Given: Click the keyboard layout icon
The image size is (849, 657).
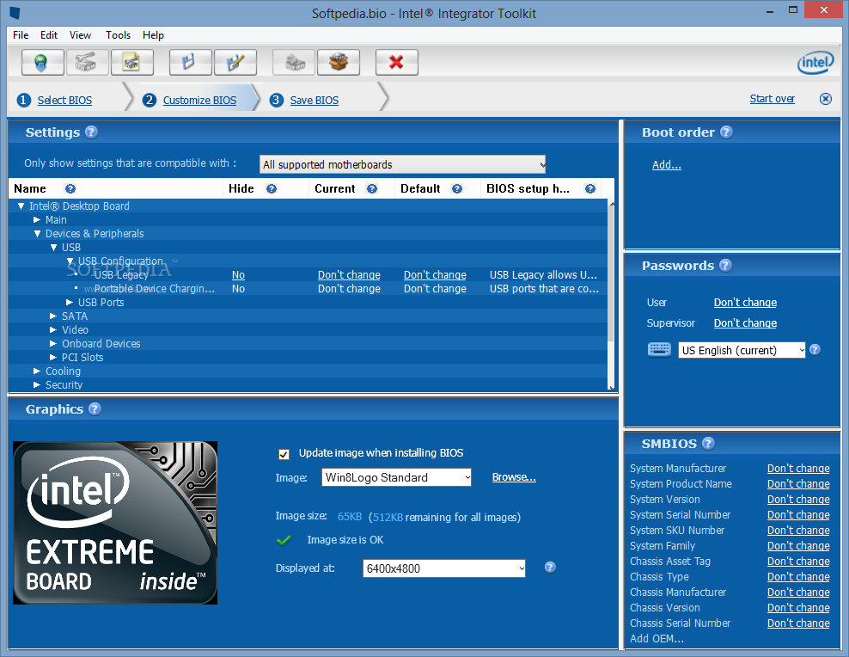Looking at the screenshot, I should pyautogui.click(x=659, y=349).
